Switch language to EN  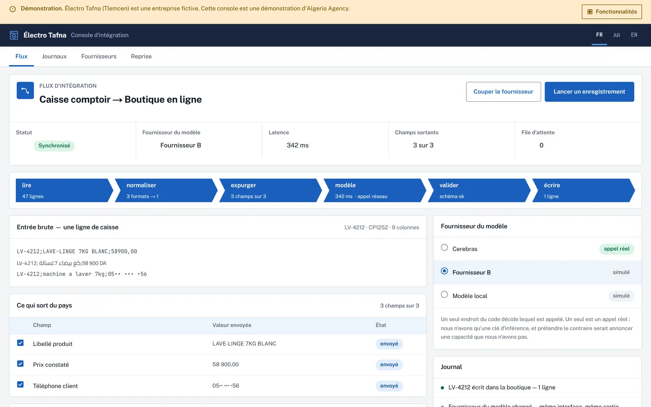pyautogui.click(x=634, y=35)
